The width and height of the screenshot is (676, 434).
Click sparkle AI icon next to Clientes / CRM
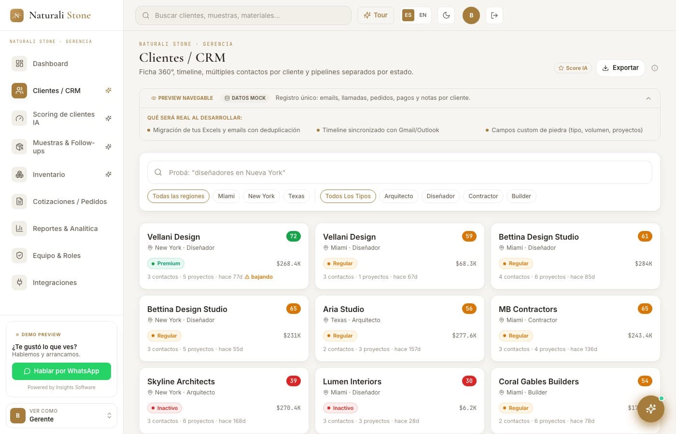tap(109, 91)
